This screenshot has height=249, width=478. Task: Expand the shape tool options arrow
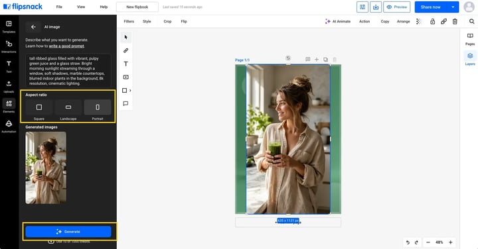[x=130, y=90]
